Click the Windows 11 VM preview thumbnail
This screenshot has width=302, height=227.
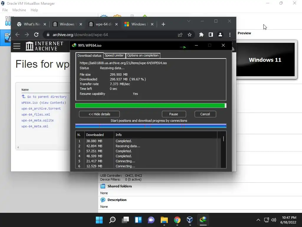tap(265, 59)
